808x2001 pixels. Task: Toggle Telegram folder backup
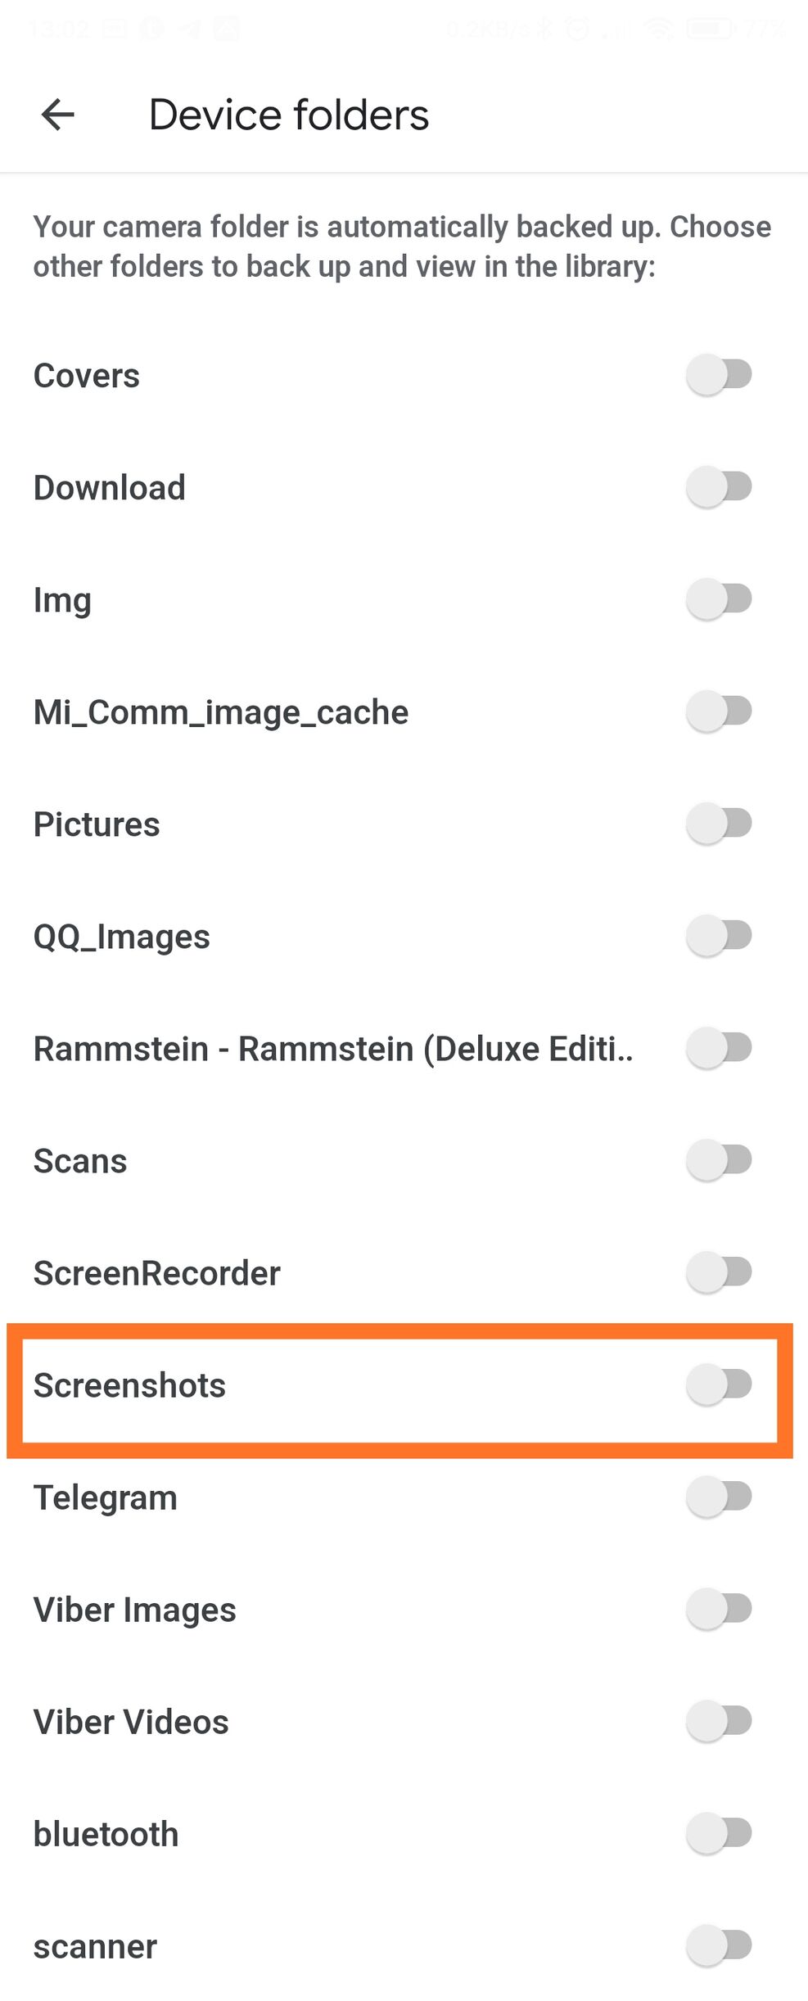click(x=720, y=1497)
